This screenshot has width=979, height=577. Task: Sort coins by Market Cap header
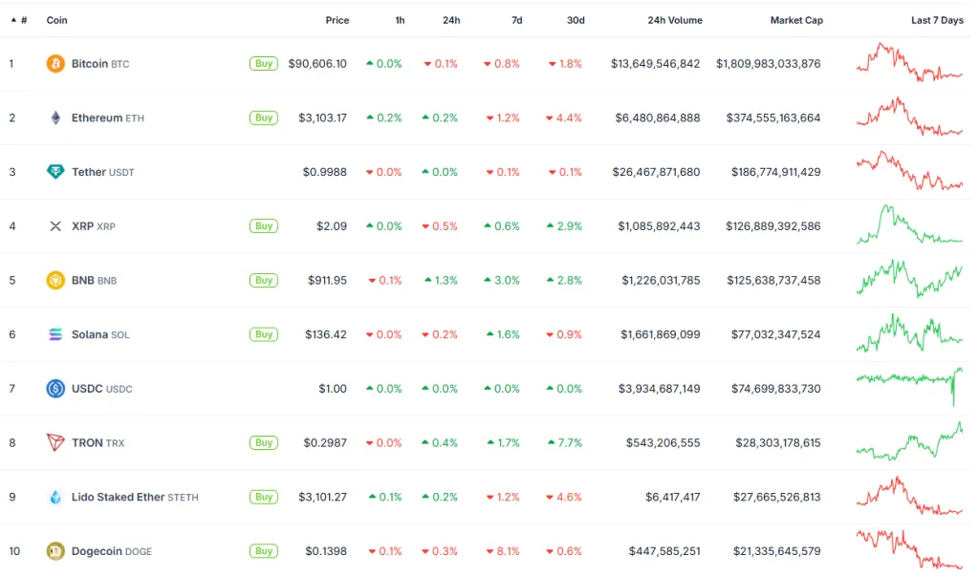[795, 20]
